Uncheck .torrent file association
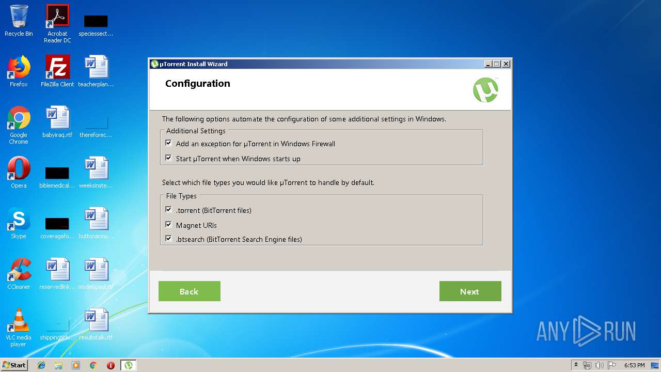The width and height of the screenshot is (661, 372). 168,210
